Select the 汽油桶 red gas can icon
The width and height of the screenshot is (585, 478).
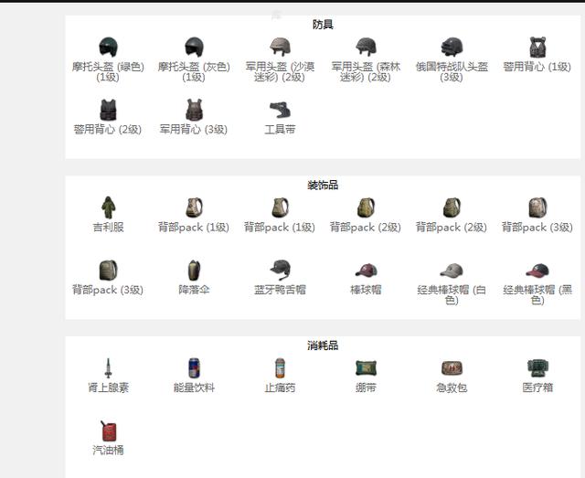pyautogui.click(x=108, y=430)
